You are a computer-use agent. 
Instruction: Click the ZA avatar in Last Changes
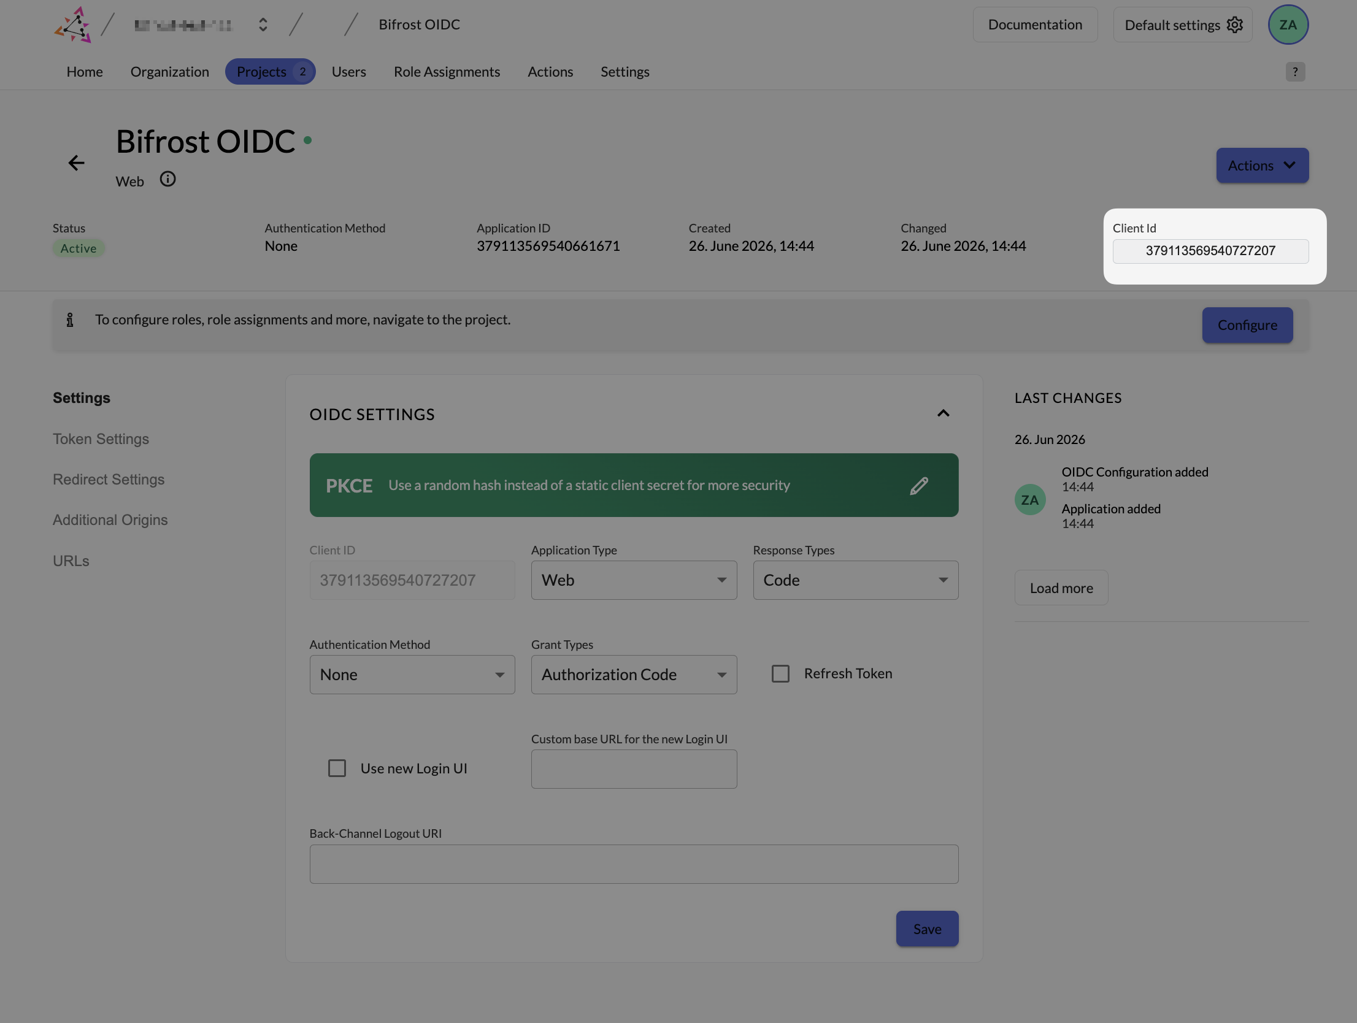1030,500
